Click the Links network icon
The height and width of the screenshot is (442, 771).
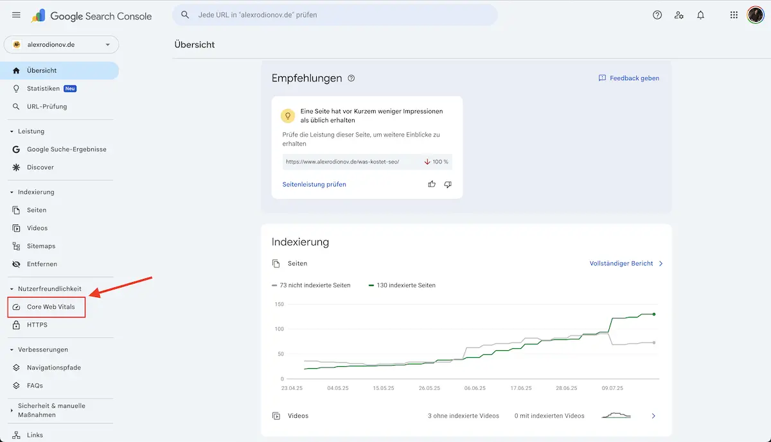(16, 435)
